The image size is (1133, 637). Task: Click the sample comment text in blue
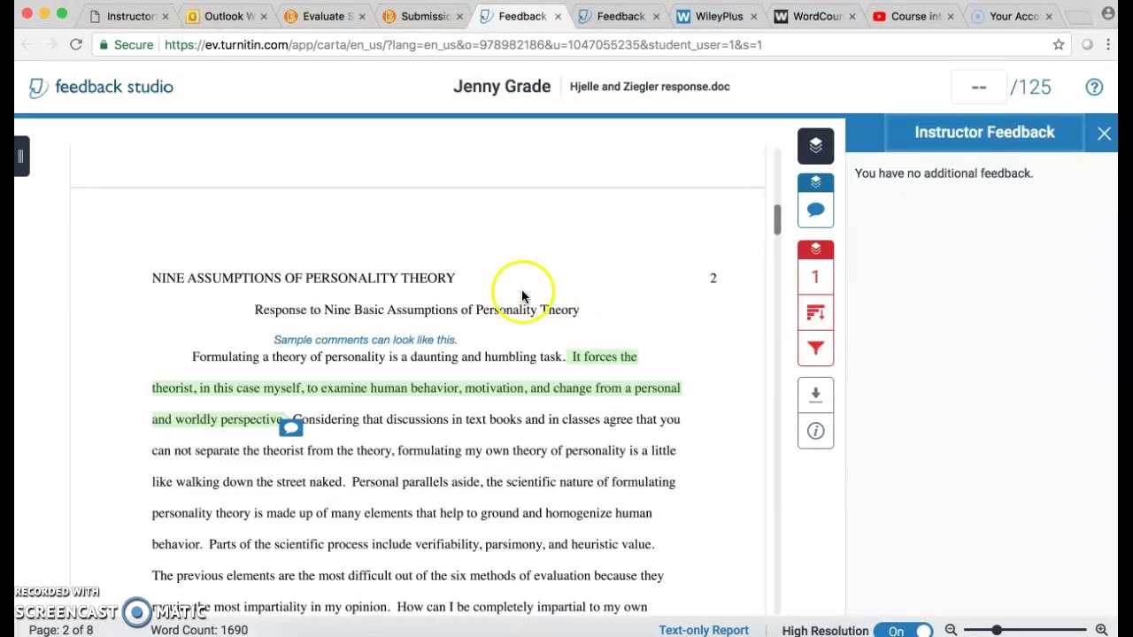point(365,340)
